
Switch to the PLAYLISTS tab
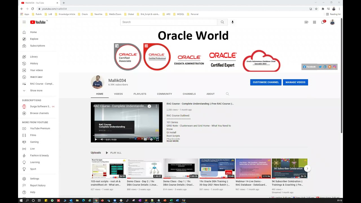(140, 94)
